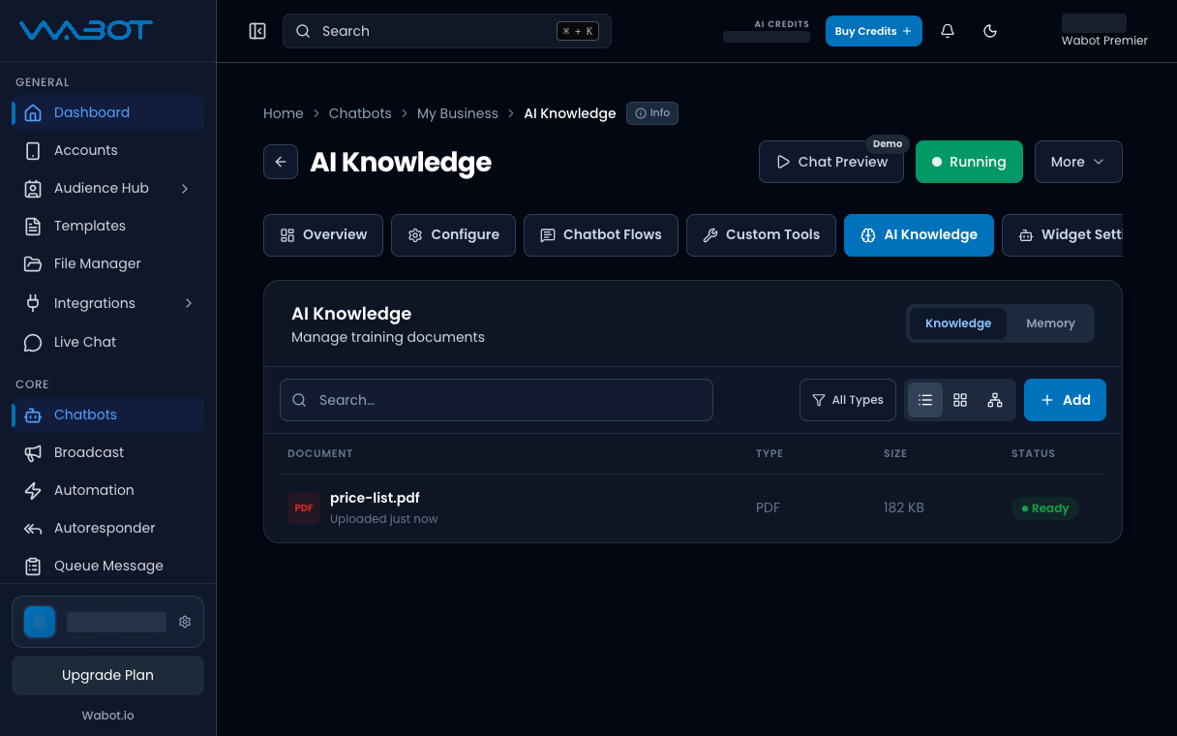
Task: Select the Memory segment
Action: [1050, 323]
